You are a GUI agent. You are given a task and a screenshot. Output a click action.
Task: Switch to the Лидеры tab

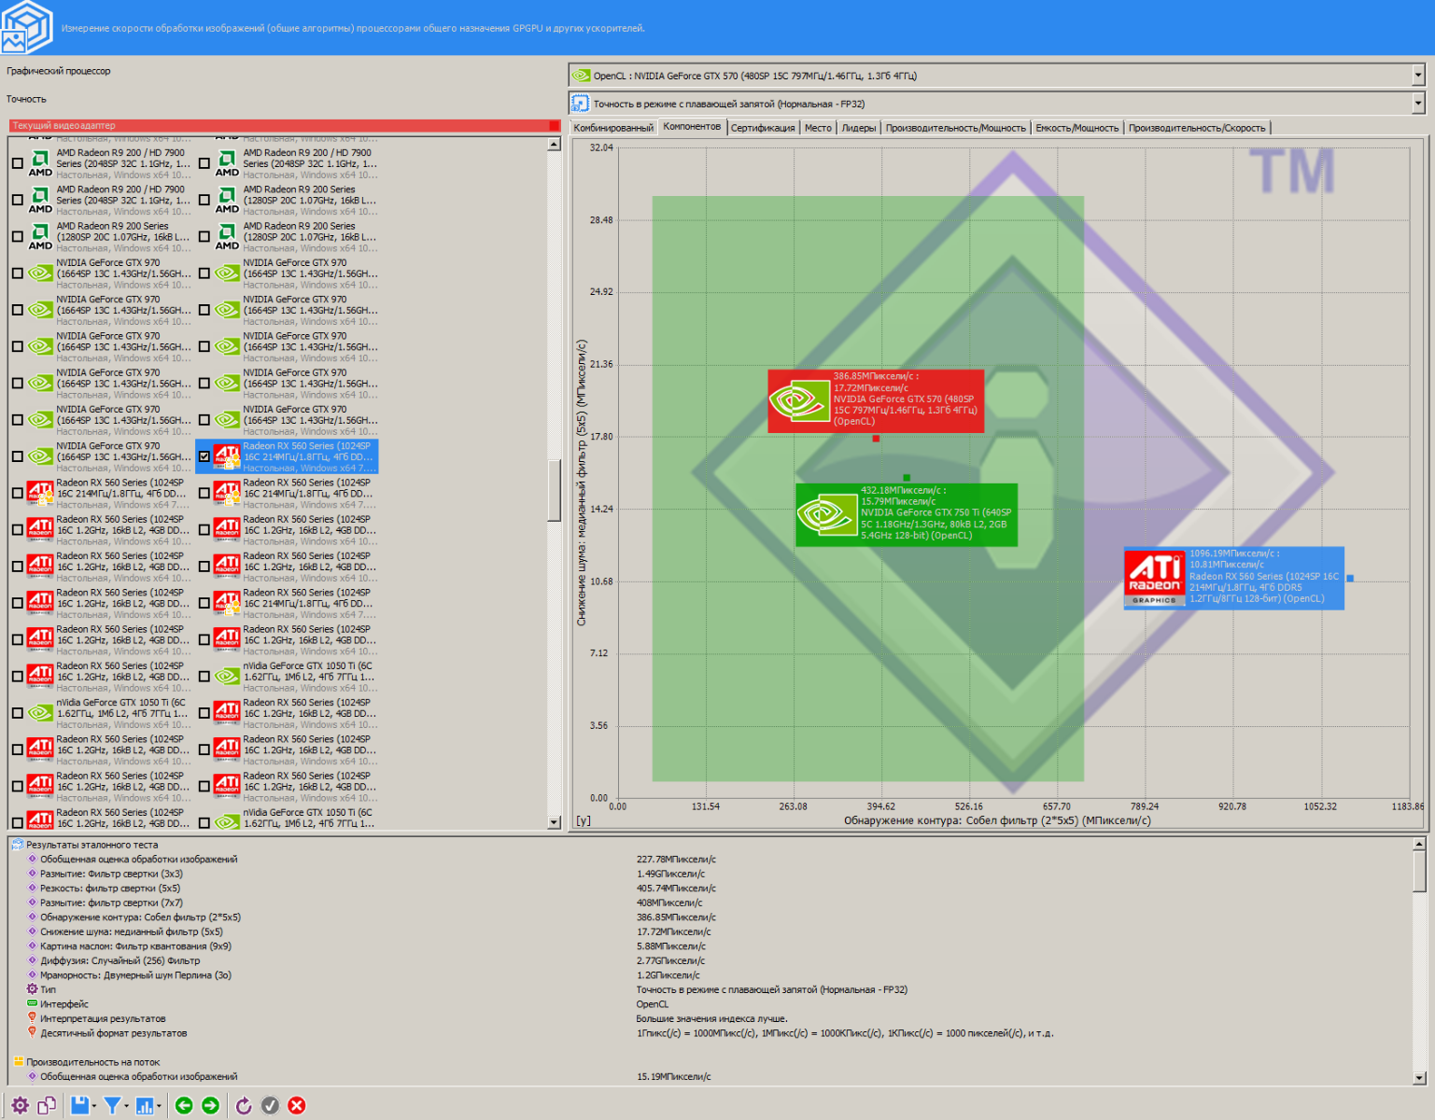(x=858, y=128)
